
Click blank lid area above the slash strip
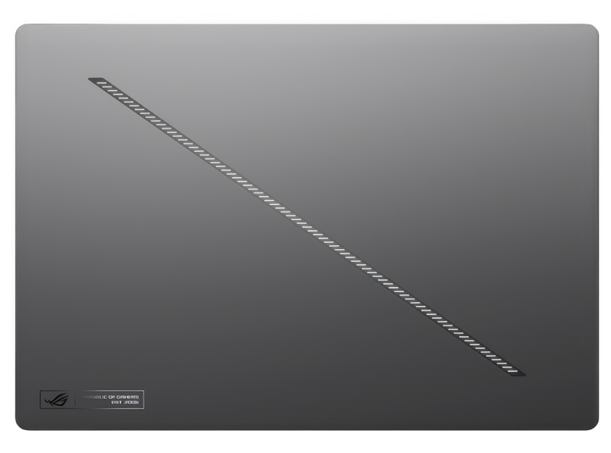[420, 115]
